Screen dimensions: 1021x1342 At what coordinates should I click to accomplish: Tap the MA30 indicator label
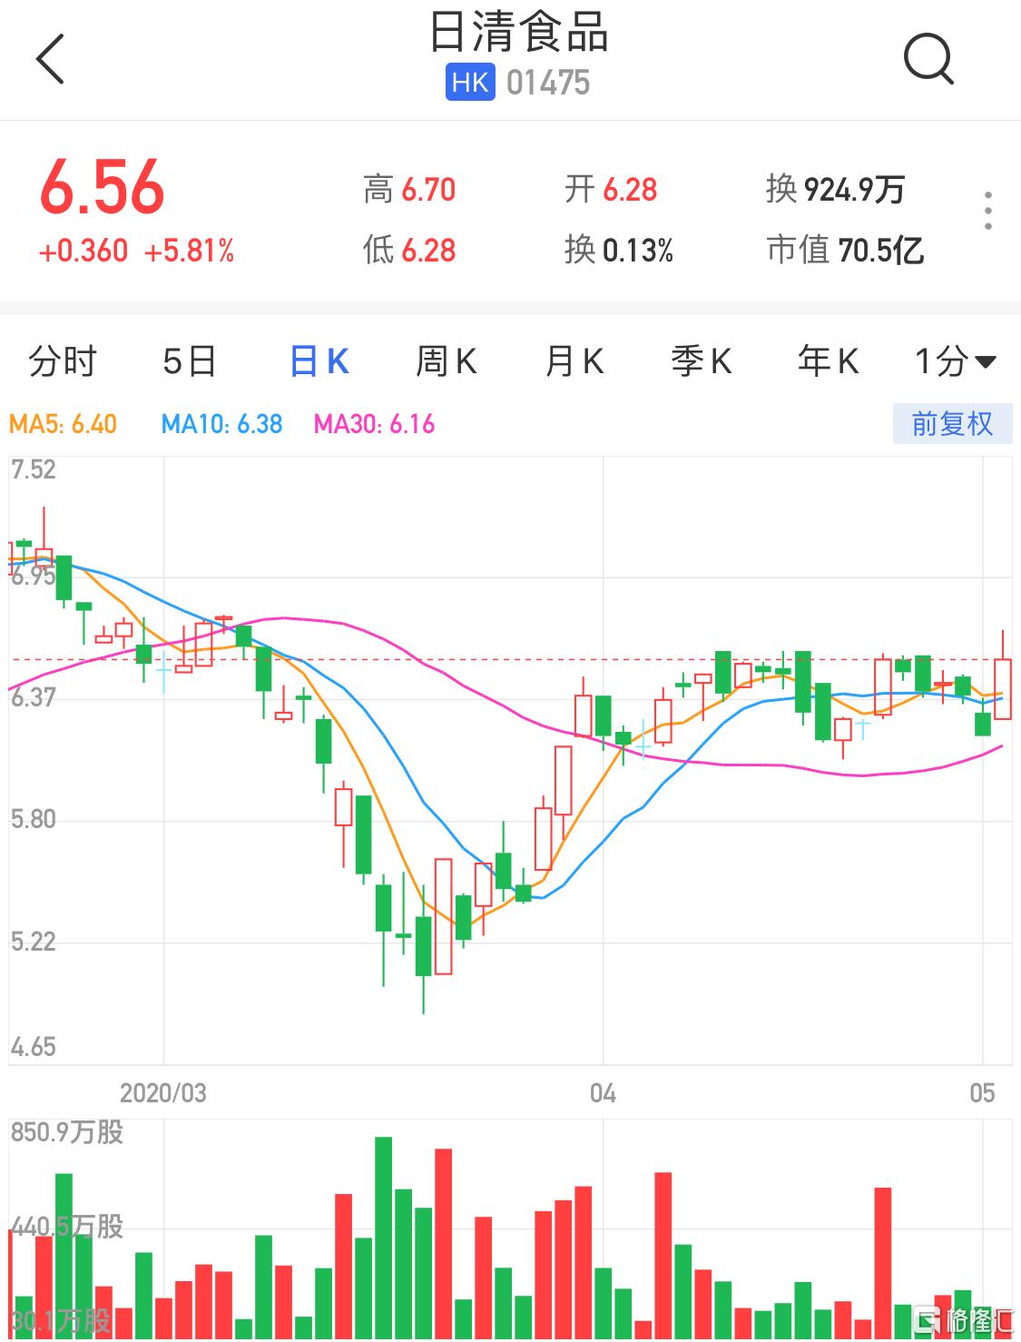pos(374,424)
